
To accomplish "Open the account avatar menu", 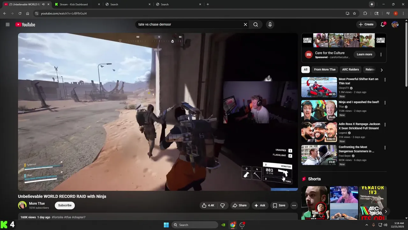I will coord(395,25).
